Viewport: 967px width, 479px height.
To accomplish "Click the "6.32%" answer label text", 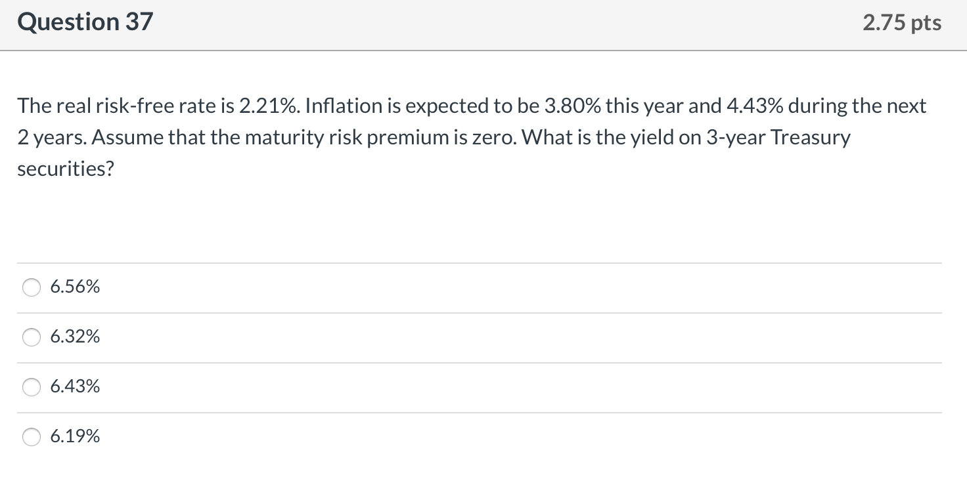I will tap(75, 337).
